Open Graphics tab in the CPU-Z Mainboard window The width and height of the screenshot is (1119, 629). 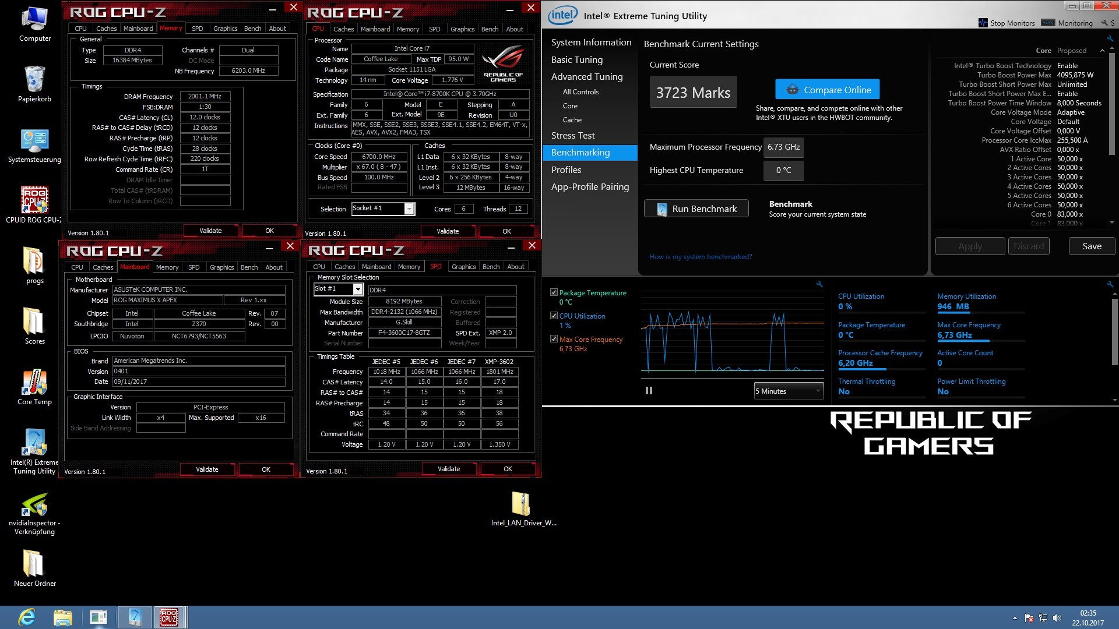tap(221, 267)
